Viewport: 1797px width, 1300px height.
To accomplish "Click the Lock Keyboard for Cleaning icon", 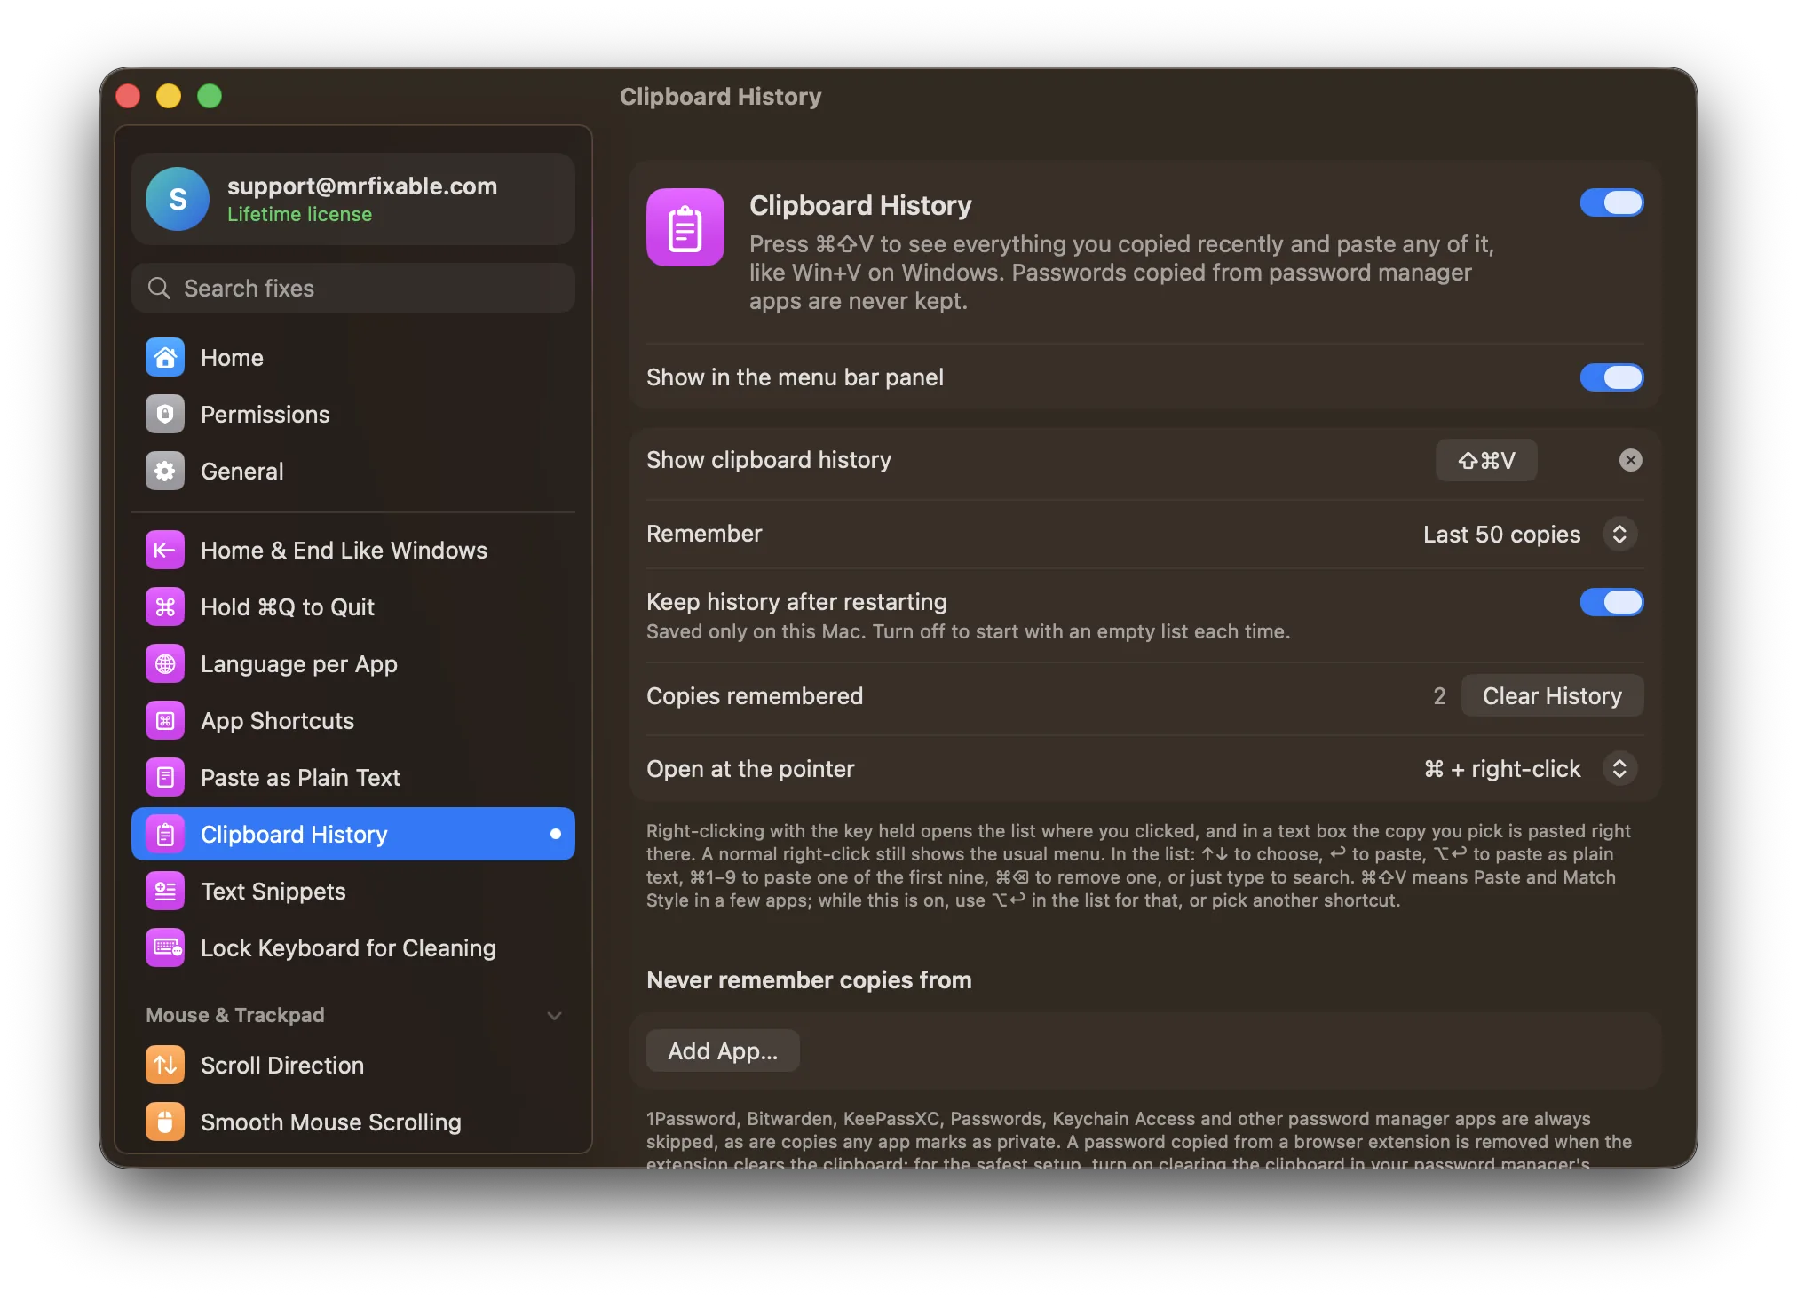I will point(165,947).
